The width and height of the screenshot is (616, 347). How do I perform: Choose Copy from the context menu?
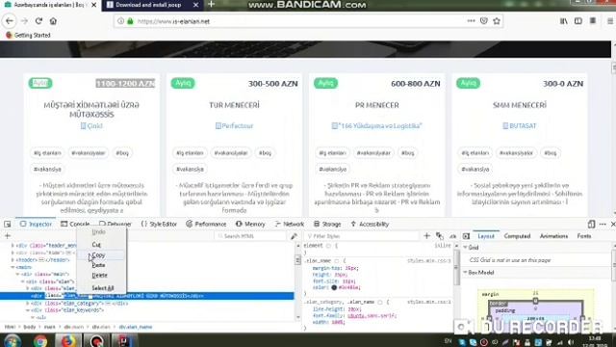(x=101, y=254)
